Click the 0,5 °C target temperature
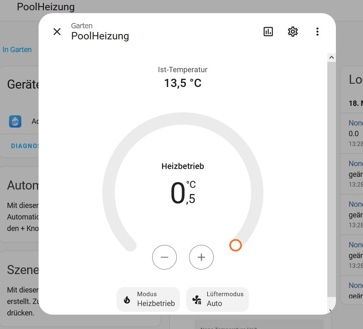 point(183,193)
